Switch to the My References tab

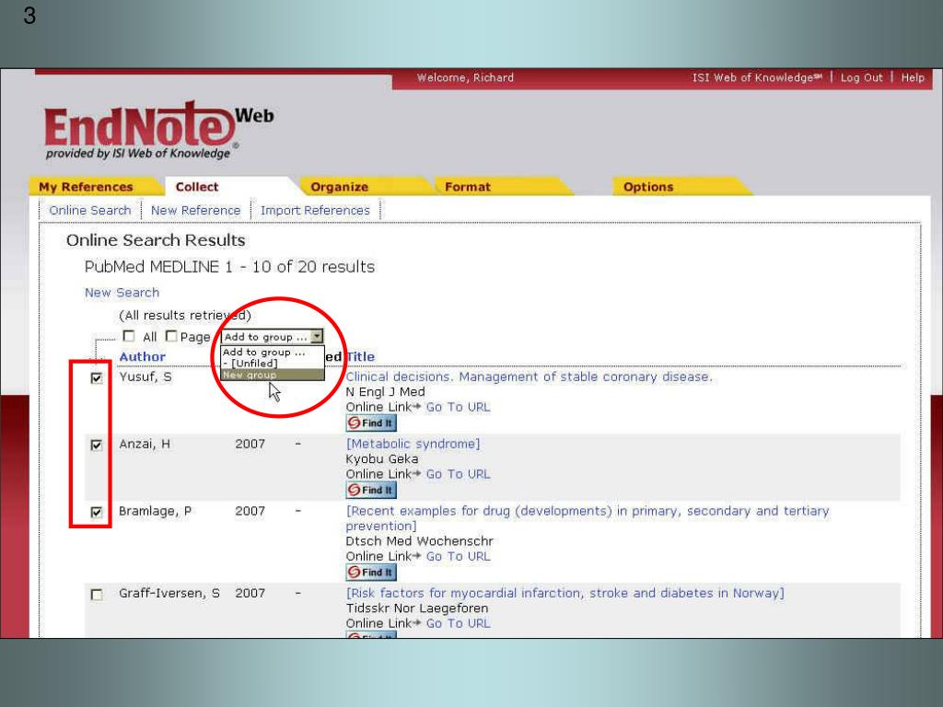pyautogui.click(x=86, y=187)
